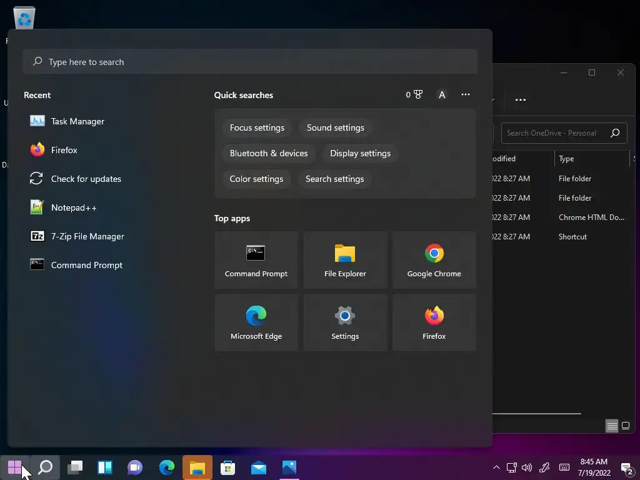Open search panel more options ellipsis
Screen dimensions: 640x480
click(465, 95)
